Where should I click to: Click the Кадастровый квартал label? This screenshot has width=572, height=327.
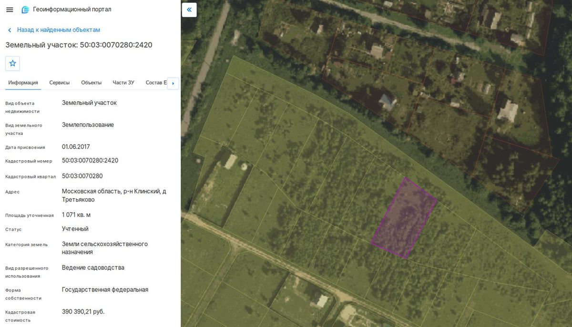[31, 176]
